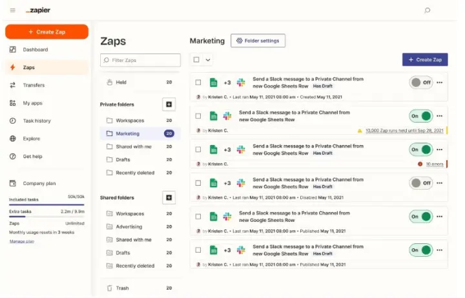
Task: Check the select-all checkbox above the Zap list
Action: 196,59
